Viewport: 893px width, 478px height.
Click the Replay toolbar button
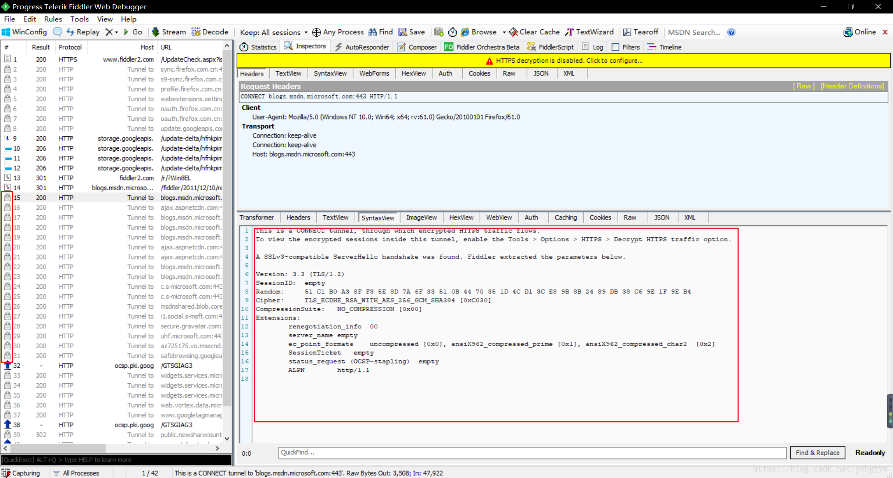click(x=83, y=32)
